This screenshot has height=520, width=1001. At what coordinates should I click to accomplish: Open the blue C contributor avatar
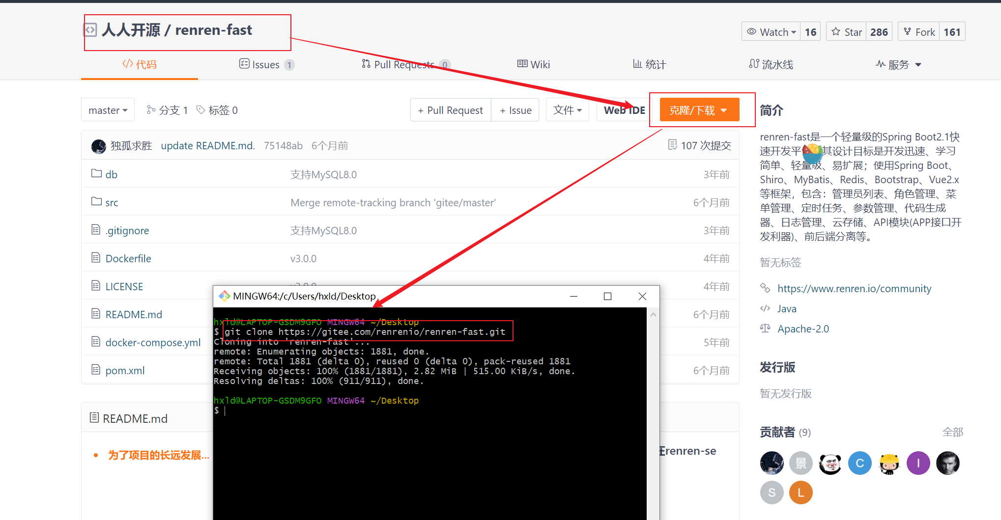859,463
